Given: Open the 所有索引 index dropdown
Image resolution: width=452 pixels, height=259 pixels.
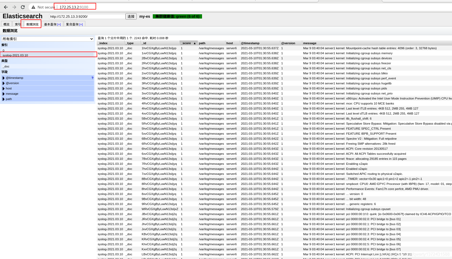Looking at the screenshot, I should tap(48, 39).
